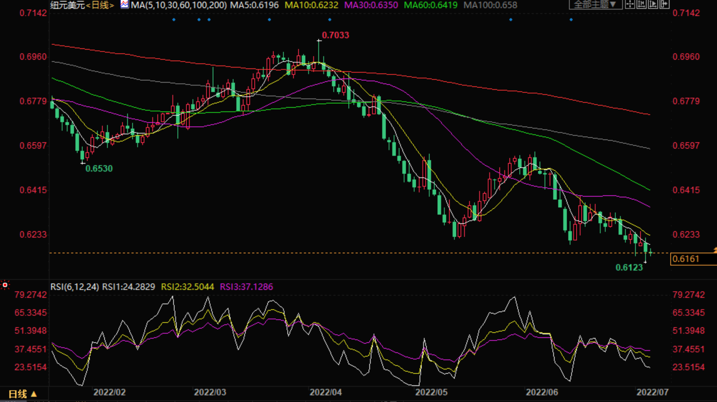Activate the crosshair cursor tool icon
The width and height of the screenshot is (717, 402).
coord(630,4)
